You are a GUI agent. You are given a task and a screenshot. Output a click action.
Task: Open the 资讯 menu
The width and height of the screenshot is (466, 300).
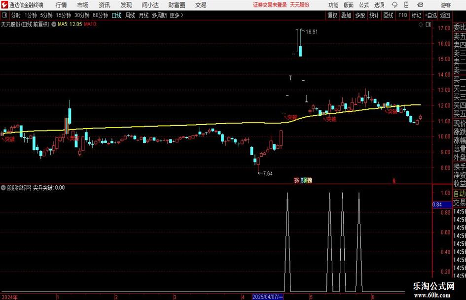tap(105, 5)
